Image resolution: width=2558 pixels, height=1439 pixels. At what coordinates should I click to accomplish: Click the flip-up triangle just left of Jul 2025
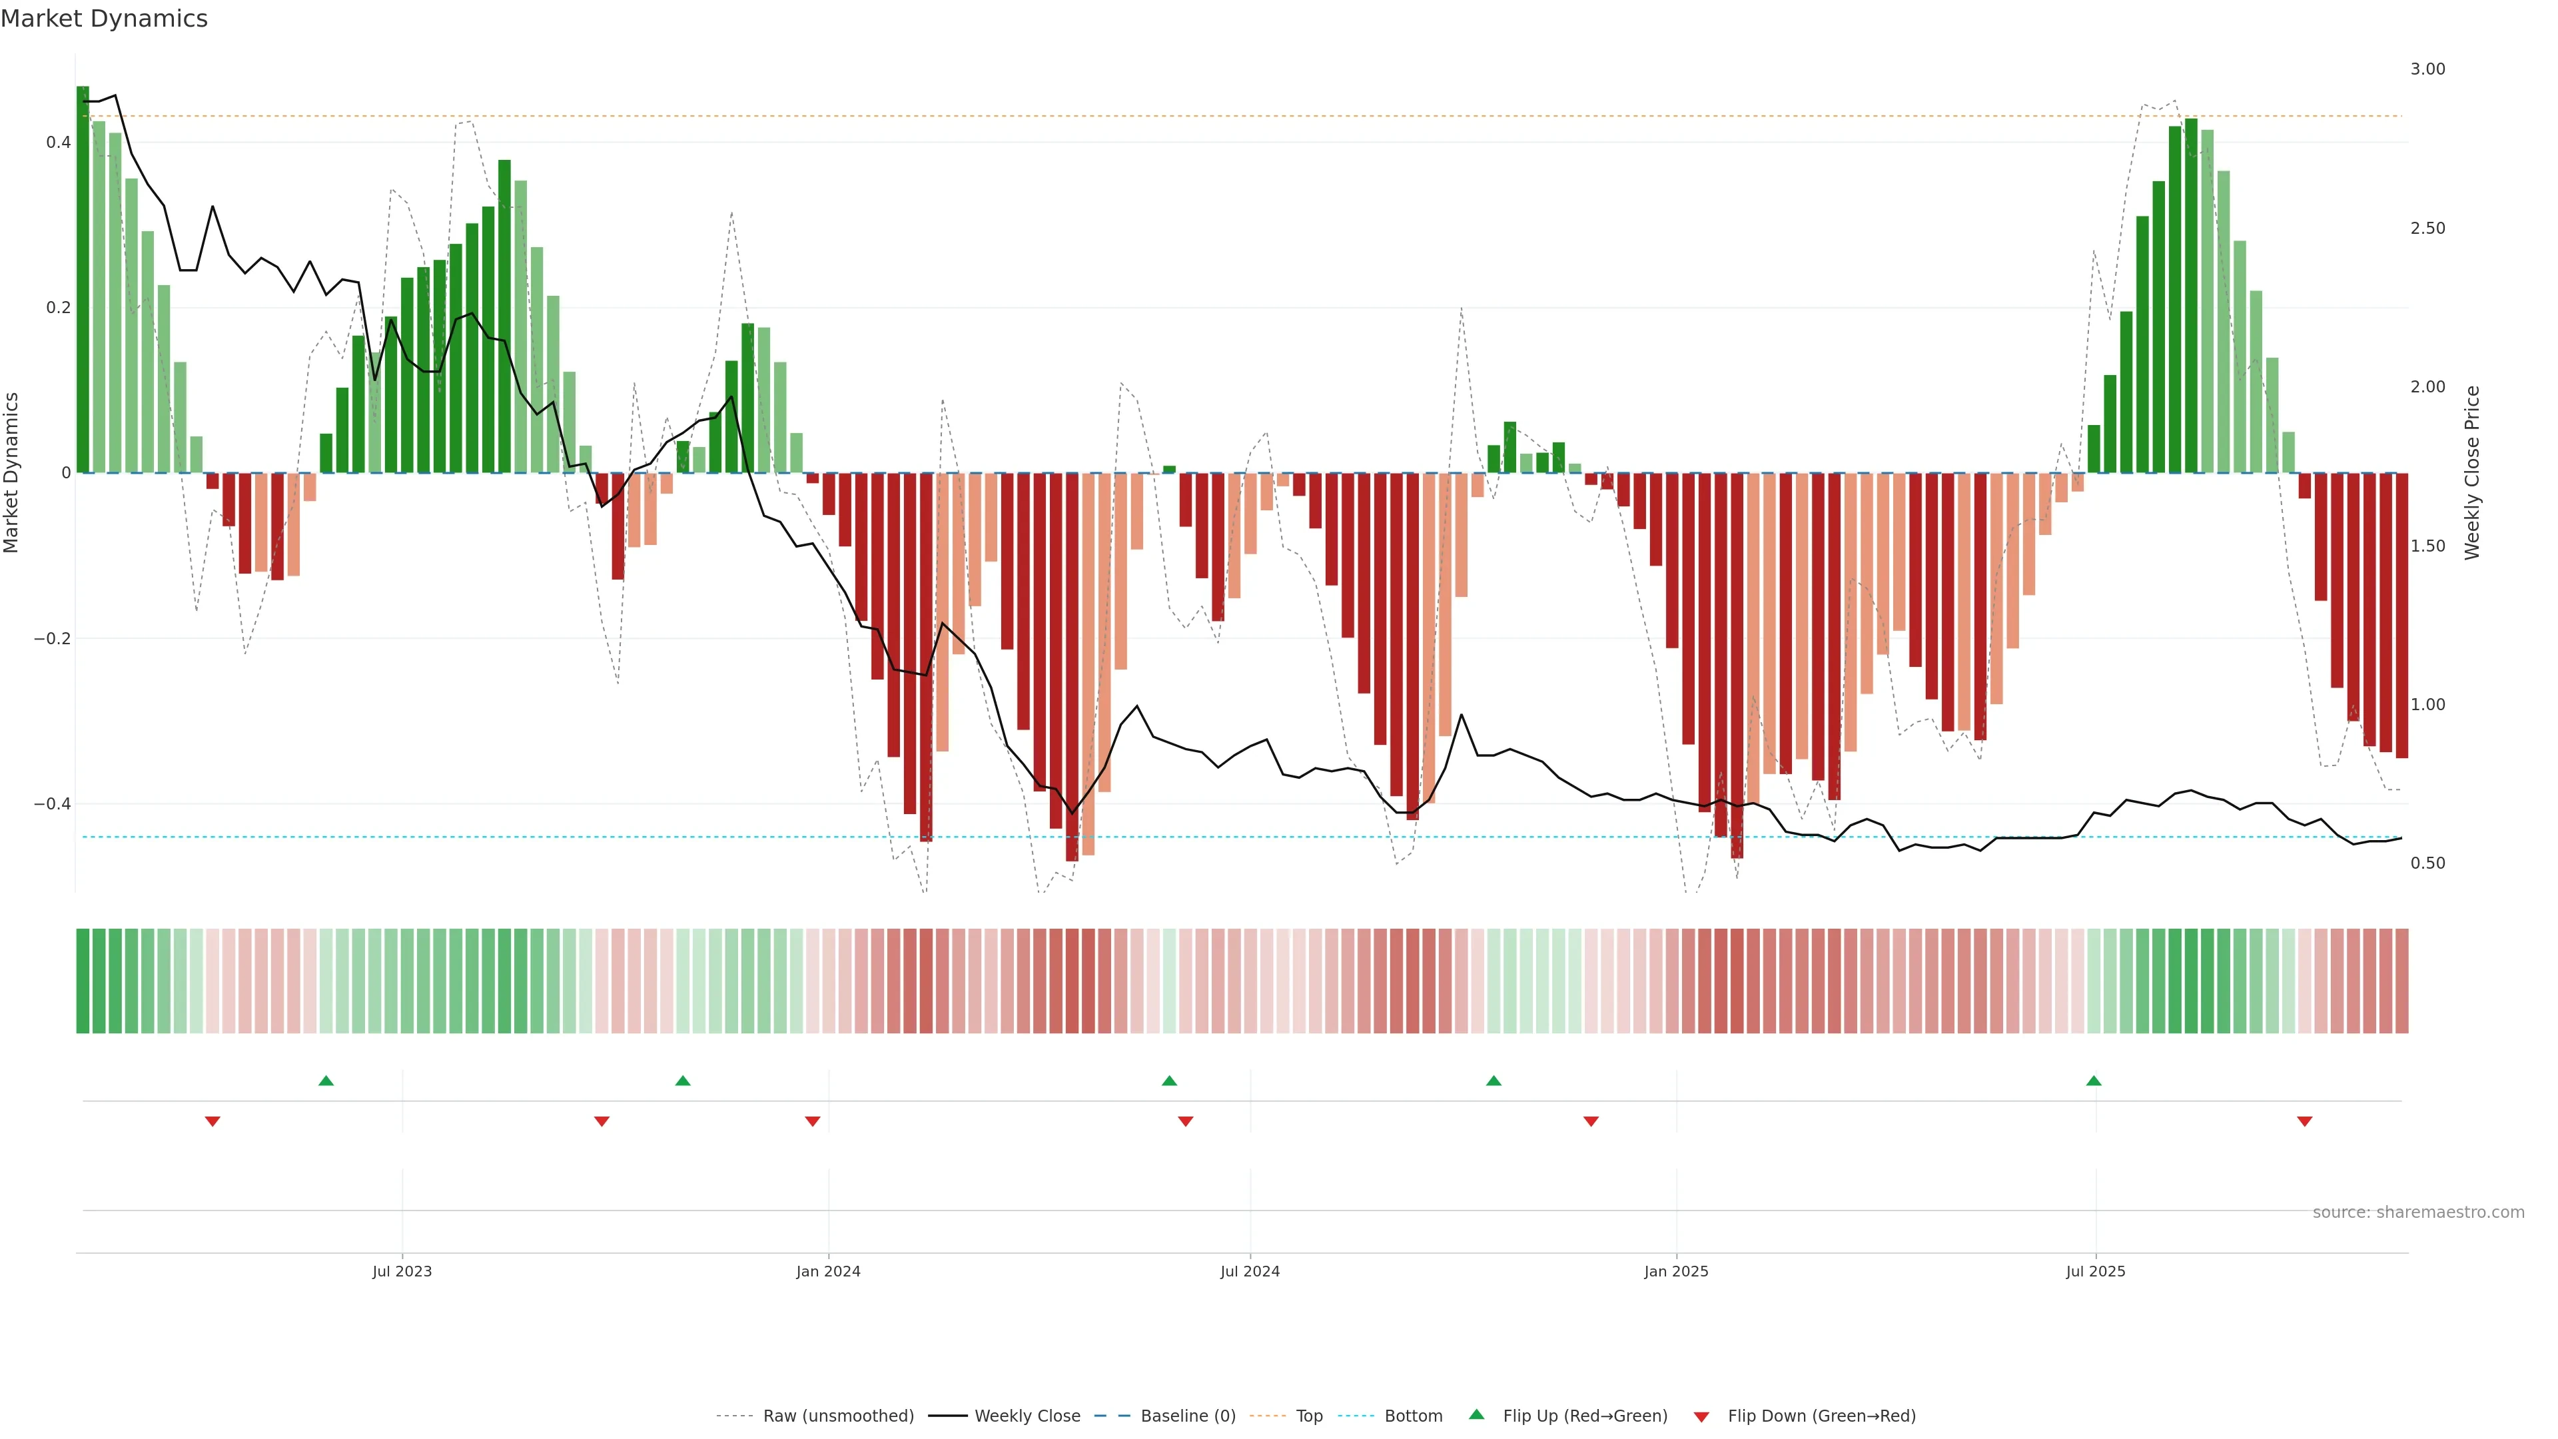coord(2093,1081)
